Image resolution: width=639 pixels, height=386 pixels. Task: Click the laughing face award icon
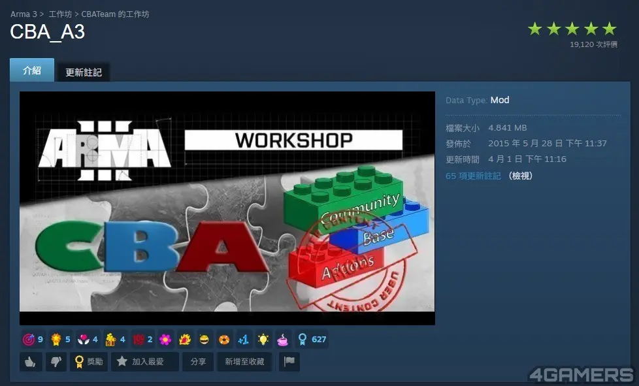point(204,339)
